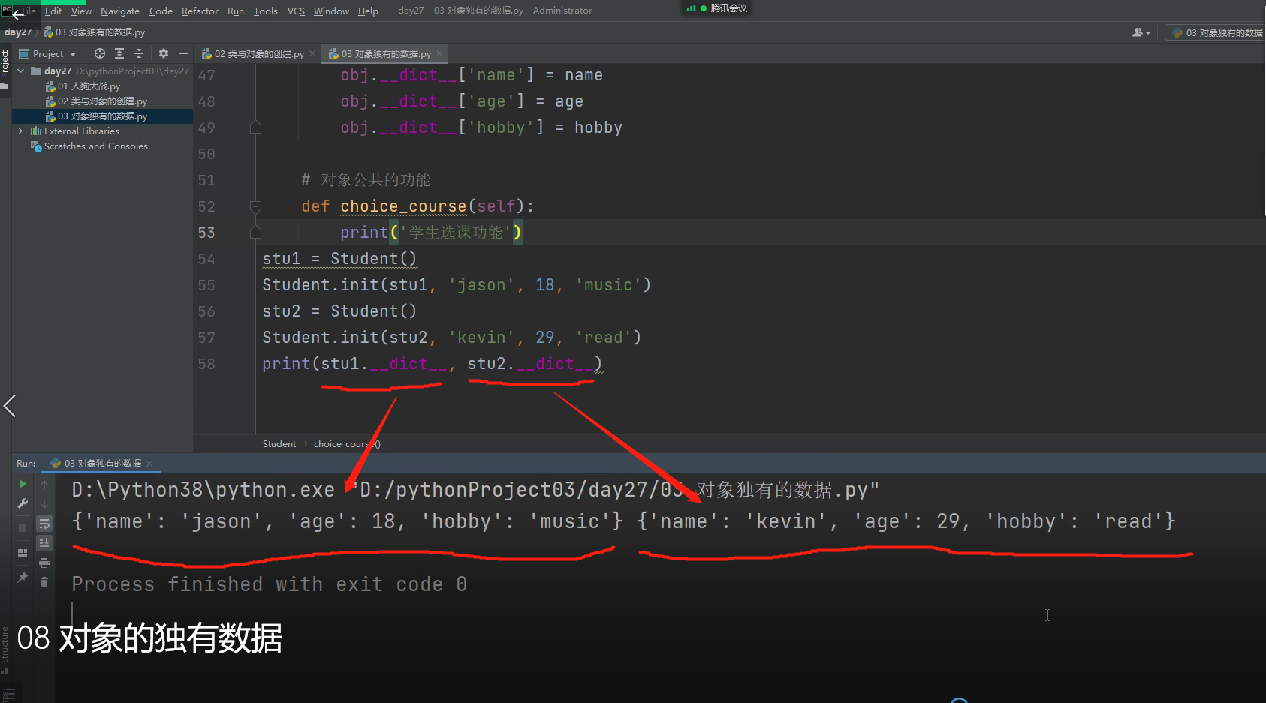Screen dimensions: 1266x703
Task: Open the Run menu
Action: 236,11
